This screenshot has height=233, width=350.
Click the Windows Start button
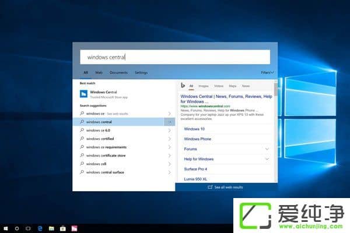[x=6, y=228]
